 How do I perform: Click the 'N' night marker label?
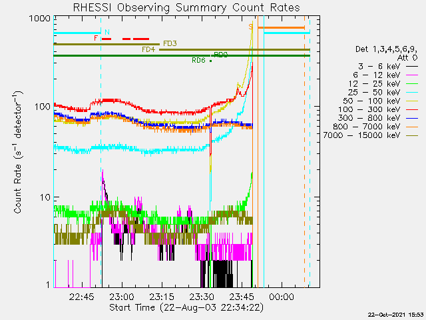[x=107, y=32]
